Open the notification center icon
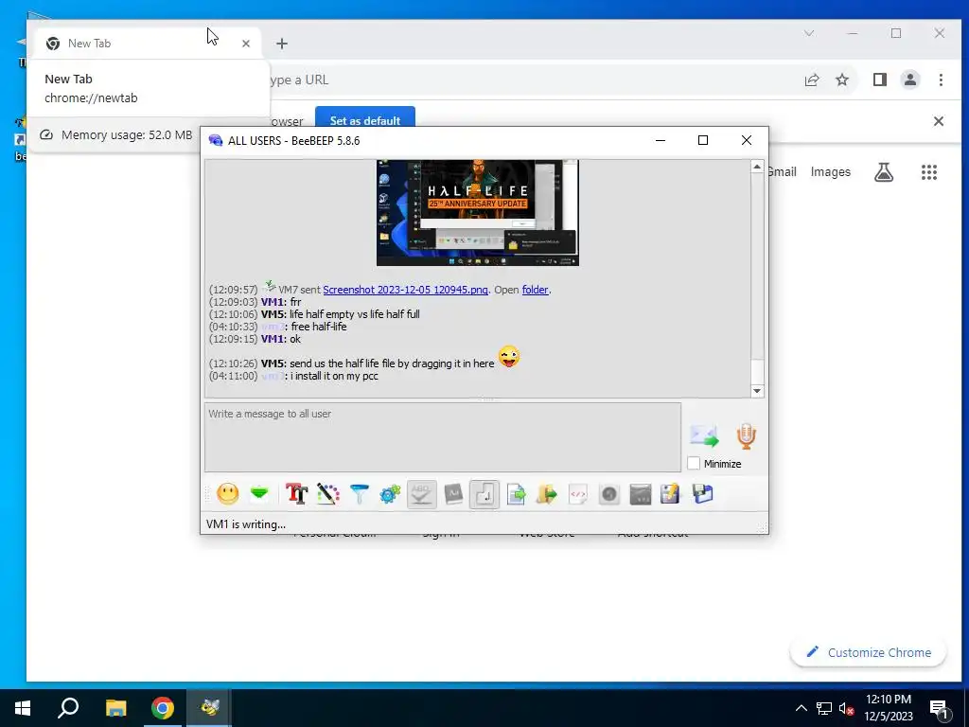This screenshot has width=969, height=727. tap(939, 709)
